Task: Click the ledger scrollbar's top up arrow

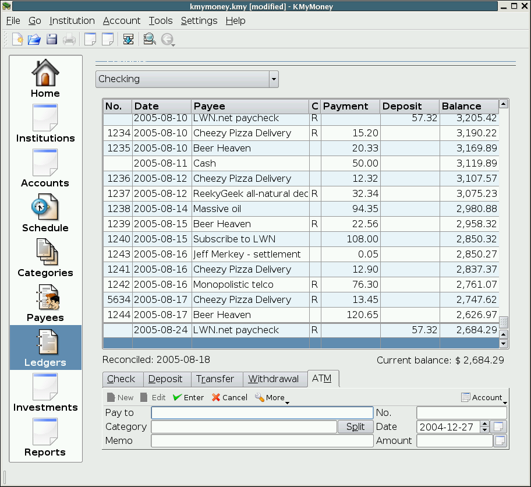Action: click(x=504, y=104)
